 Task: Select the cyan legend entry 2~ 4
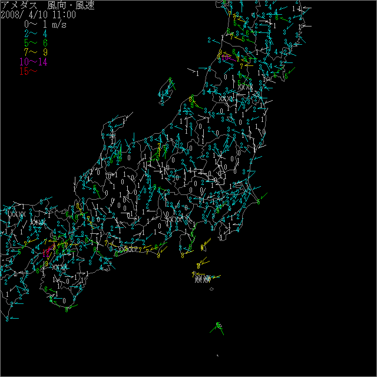click(36, 34)
